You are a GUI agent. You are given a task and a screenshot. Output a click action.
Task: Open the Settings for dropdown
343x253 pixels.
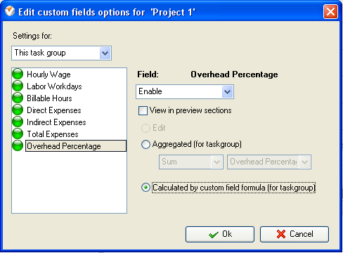point(61,53)
